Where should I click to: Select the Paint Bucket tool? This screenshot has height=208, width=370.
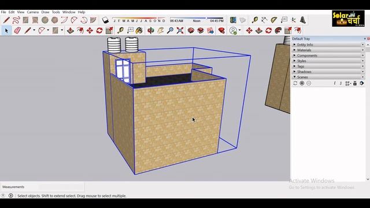point(139,31)
